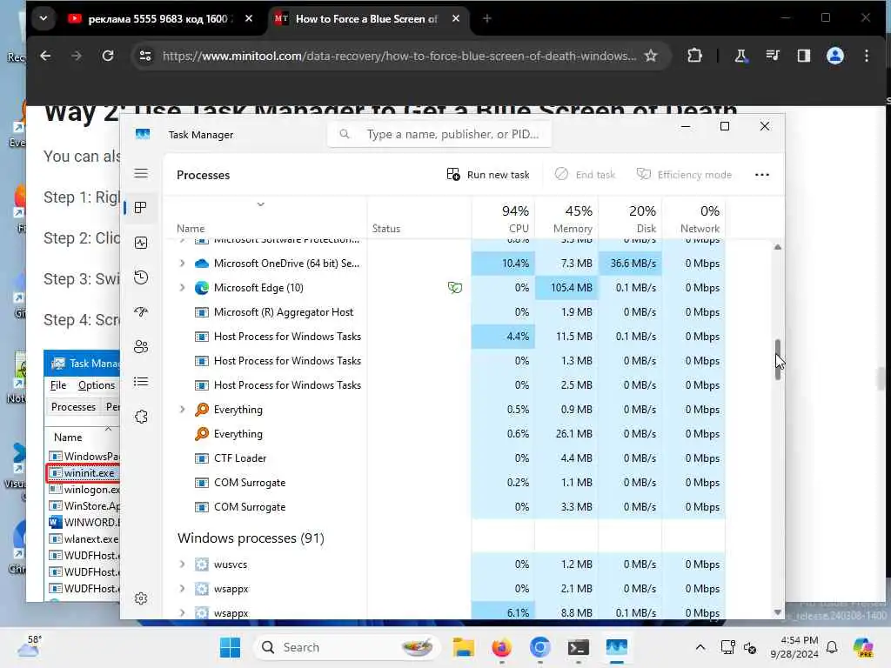Screen dimensions: 891x668
Task: Expand Microsoft Edge (10) process group
Action: click(182, 288)
